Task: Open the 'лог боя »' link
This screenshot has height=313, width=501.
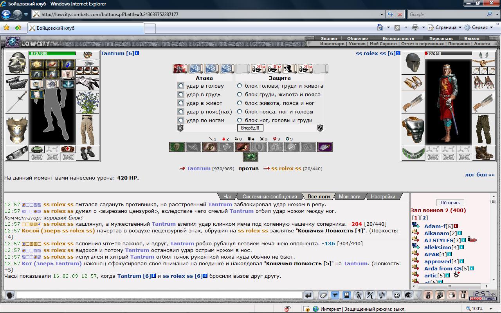Action: tap(480, 174)
